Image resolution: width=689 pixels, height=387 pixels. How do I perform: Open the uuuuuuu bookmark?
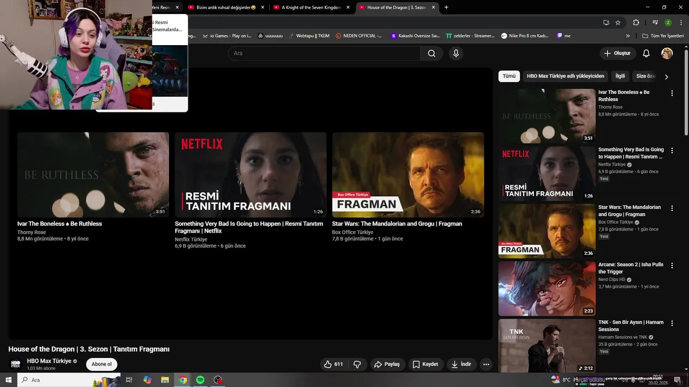(x=270, y=36)
